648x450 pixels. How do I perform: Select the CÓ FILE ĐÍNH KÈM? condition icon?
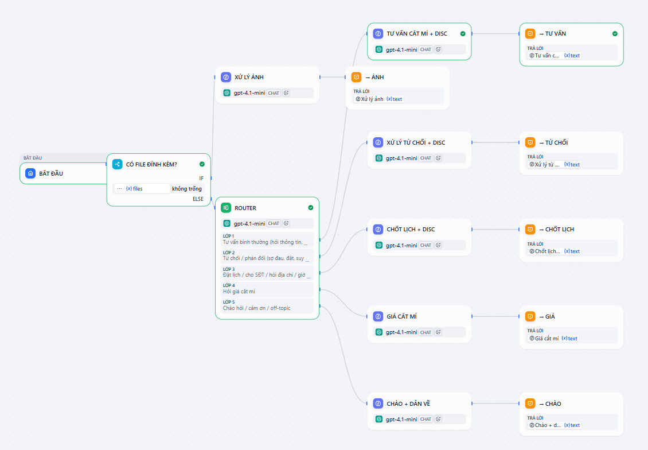(117, 164)
